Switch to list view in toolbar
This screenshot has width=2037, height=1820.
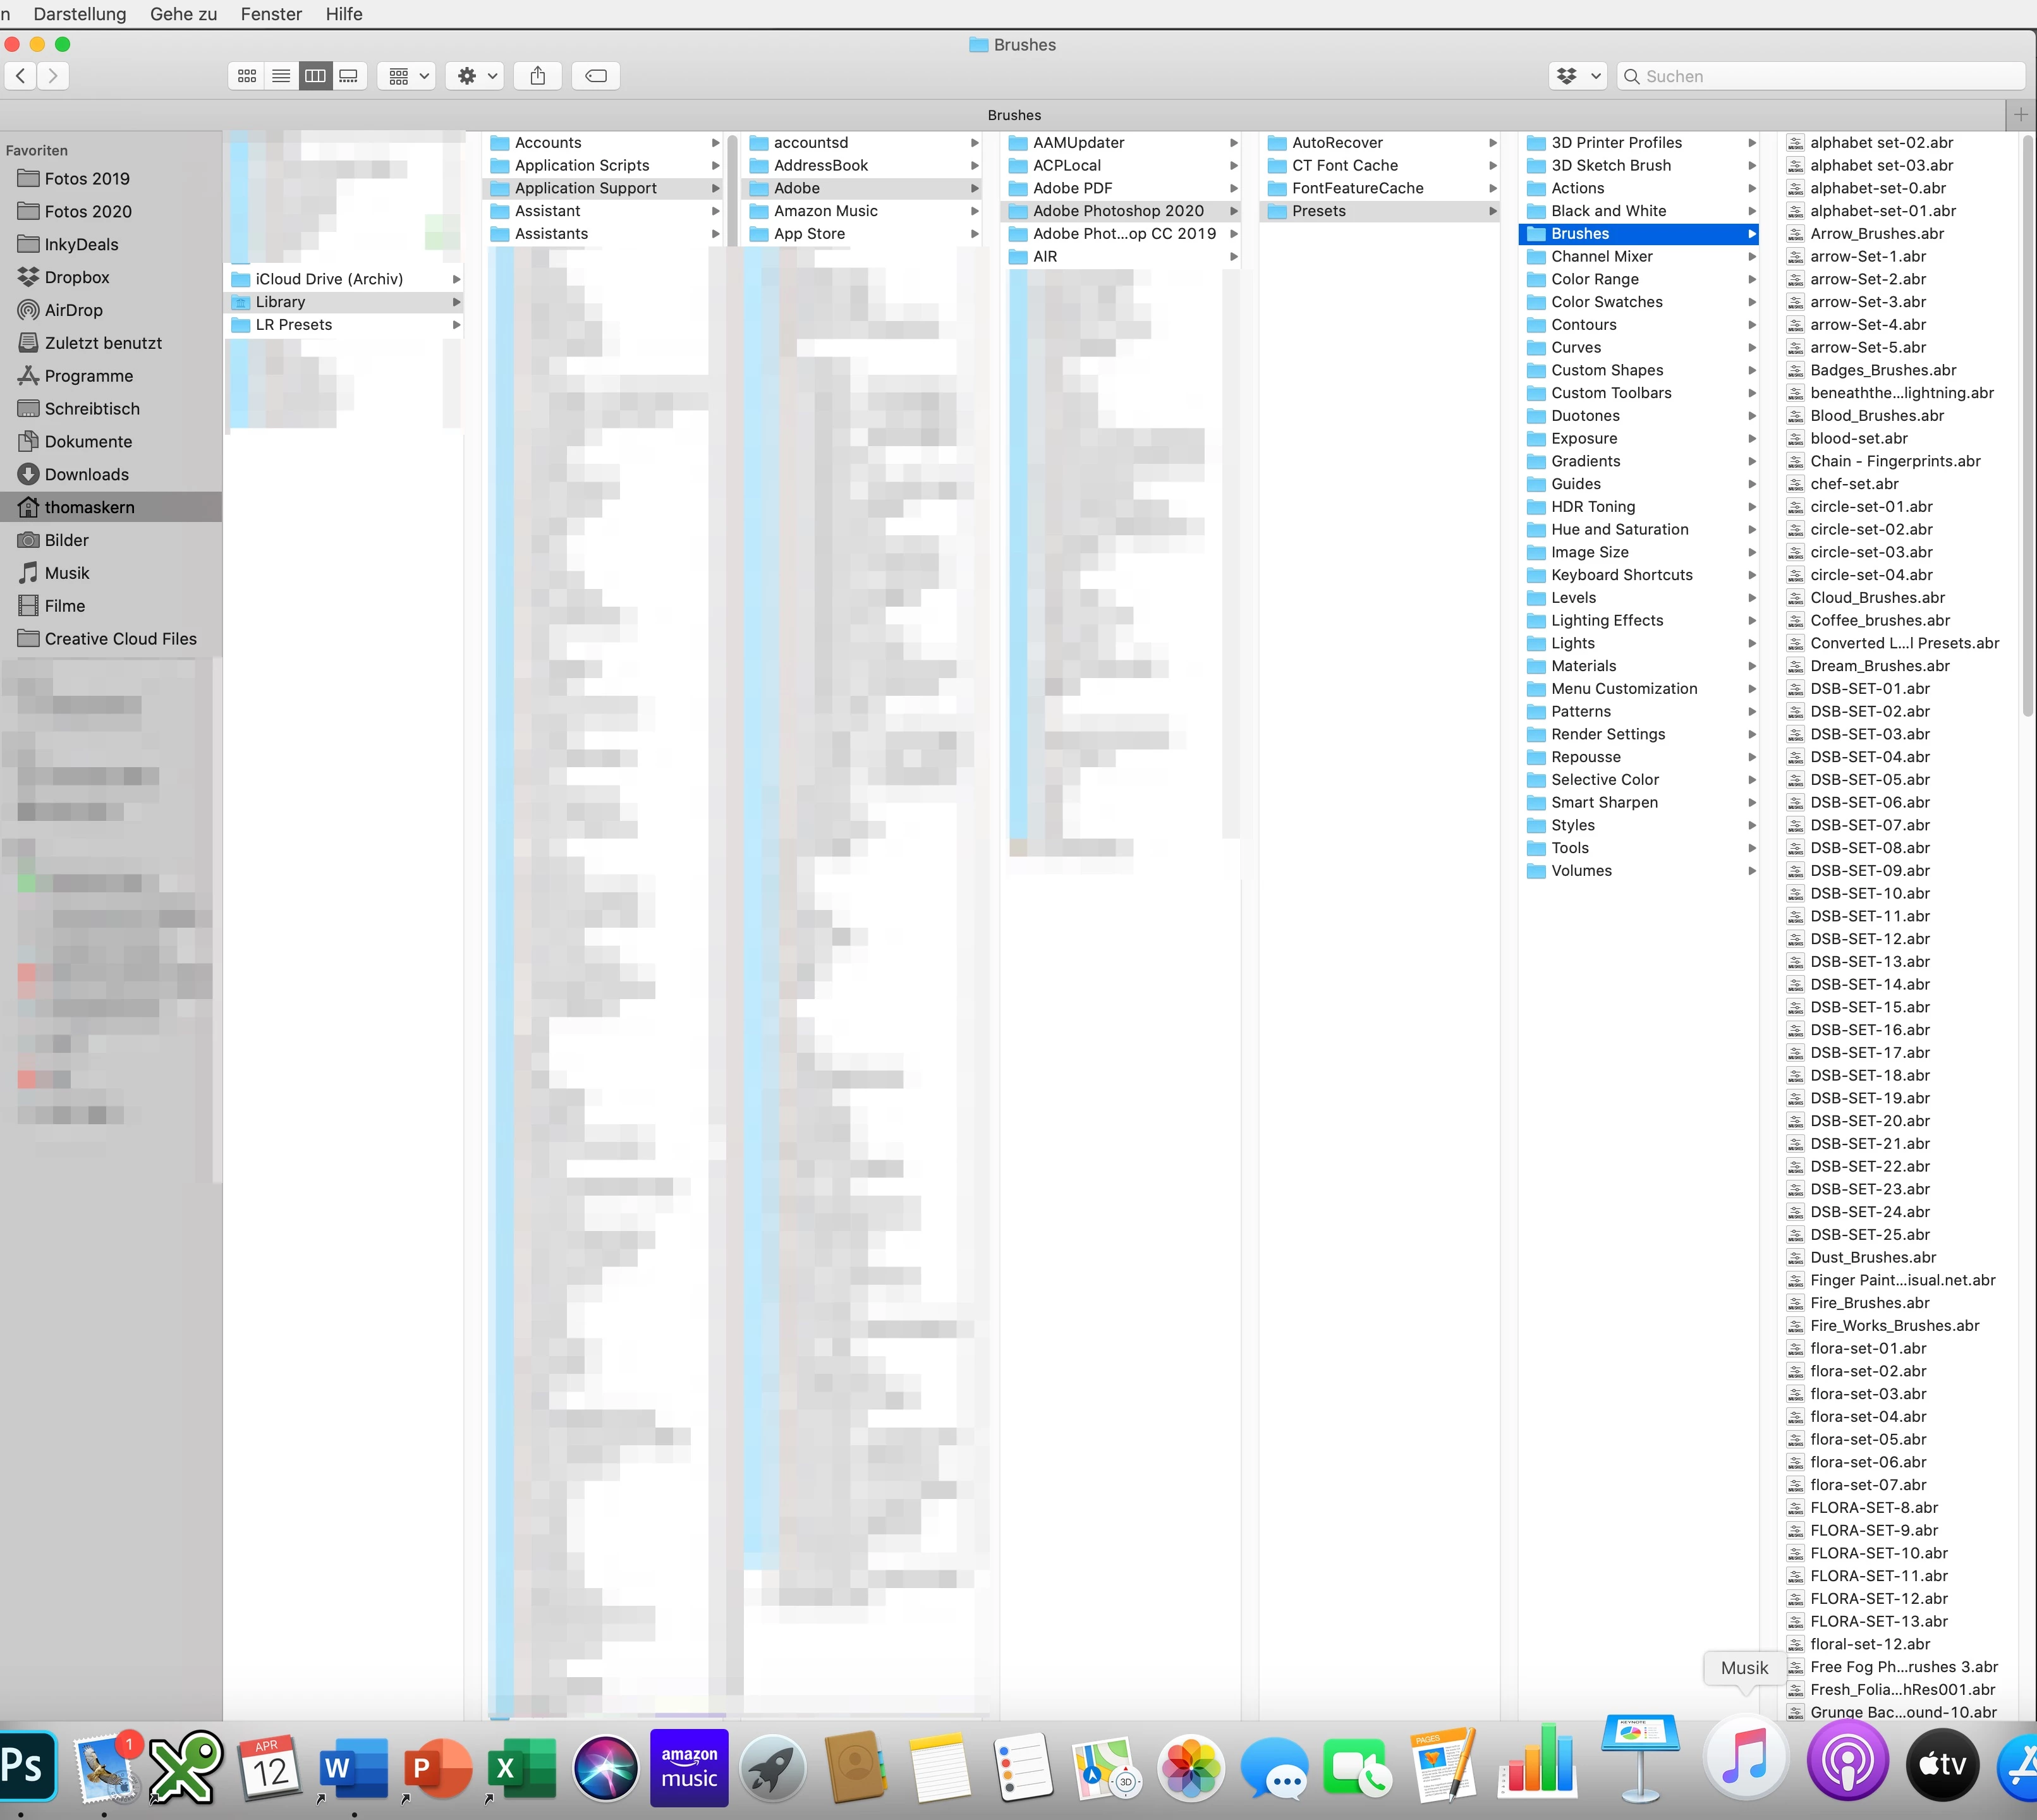(x=281, y=76)
